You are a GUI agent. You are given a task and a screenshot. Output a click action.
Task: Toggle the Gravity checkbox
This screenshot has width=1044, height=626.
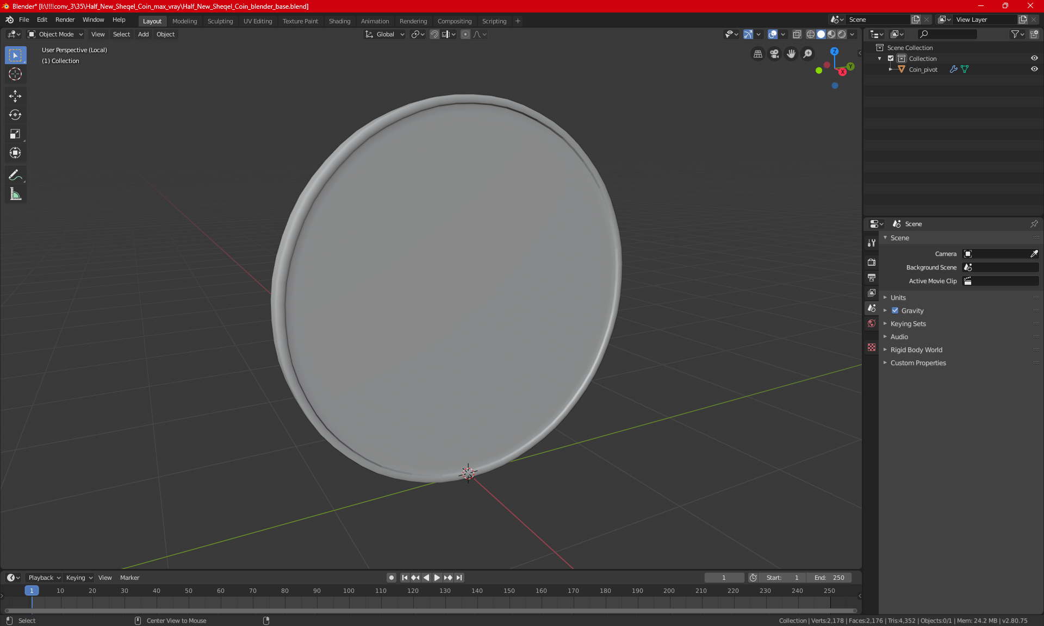(x=895, y=311)
